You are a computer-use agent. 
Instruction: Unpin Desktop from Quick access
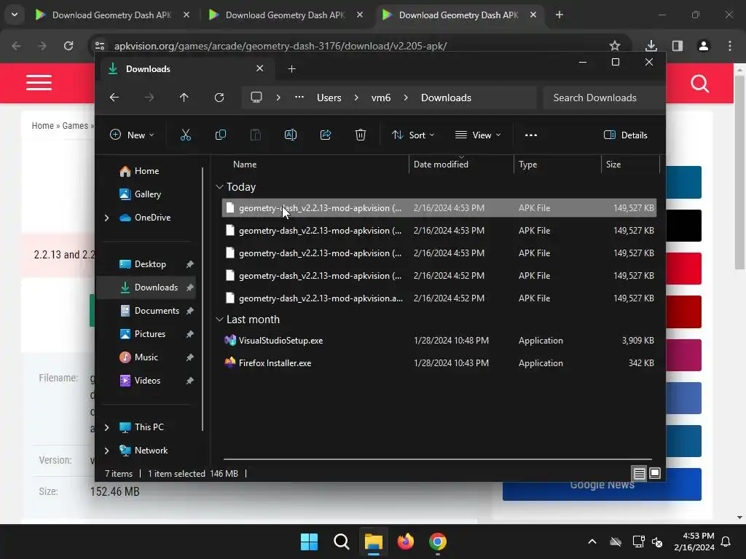[x=190, y=264]
